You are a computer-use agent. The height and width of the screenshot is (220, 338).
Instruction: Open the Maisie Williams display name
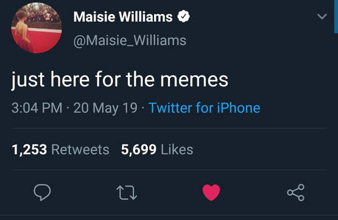[x=123, y=16]
